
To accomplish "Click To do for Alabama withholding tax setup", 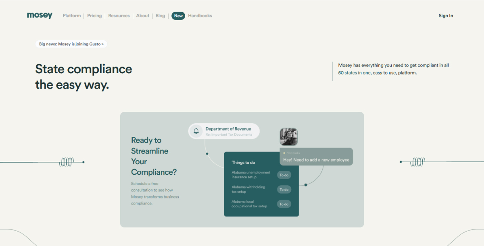I will click(284, 190).
